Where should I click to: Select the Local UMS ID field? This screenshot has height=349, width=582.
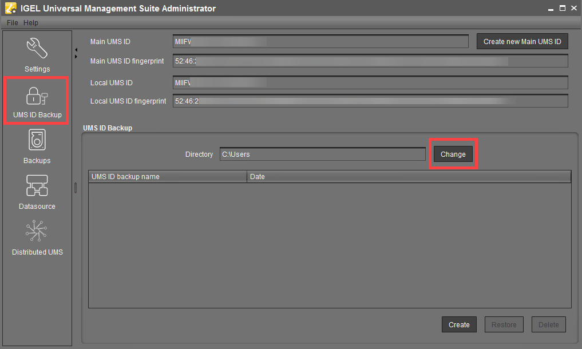(370, 83)
